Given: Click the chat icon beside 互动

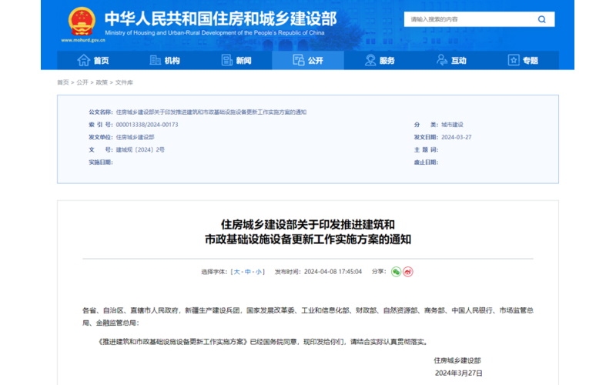Looking at the screenshot, I should pyautogui.click(x=442, y=60).
